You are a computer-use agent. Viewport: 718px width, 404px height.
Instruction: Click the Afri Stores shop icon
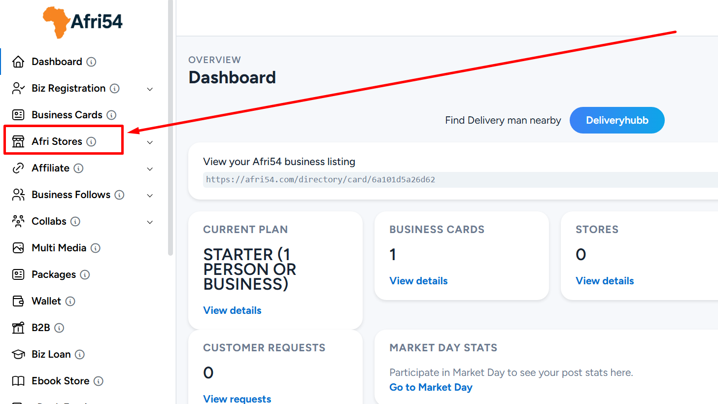(18, 141)
